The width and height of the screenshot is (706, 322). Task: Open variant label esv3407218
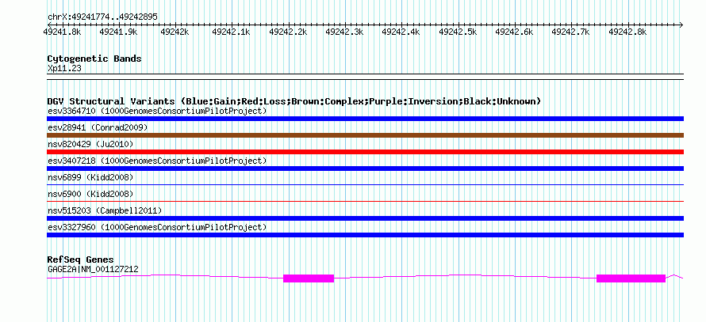(x=157, y=161)
